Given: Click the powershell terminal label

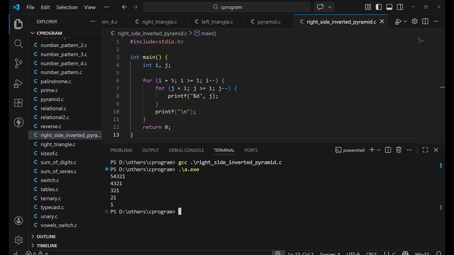Looking at the screenshot, I should point(350,150).
